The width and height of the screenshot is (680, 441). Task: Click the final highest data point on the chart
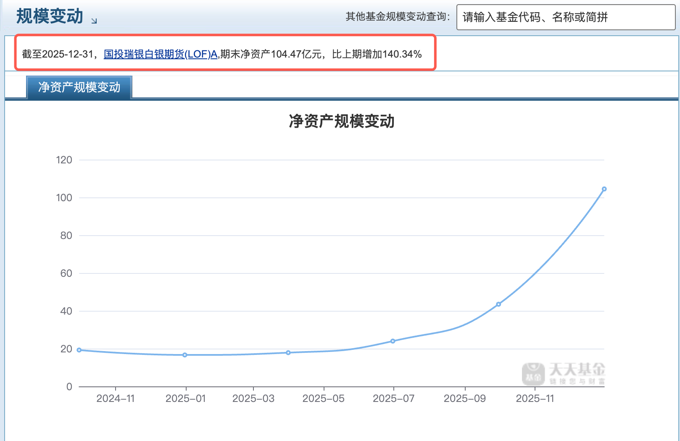pos(604,189)
